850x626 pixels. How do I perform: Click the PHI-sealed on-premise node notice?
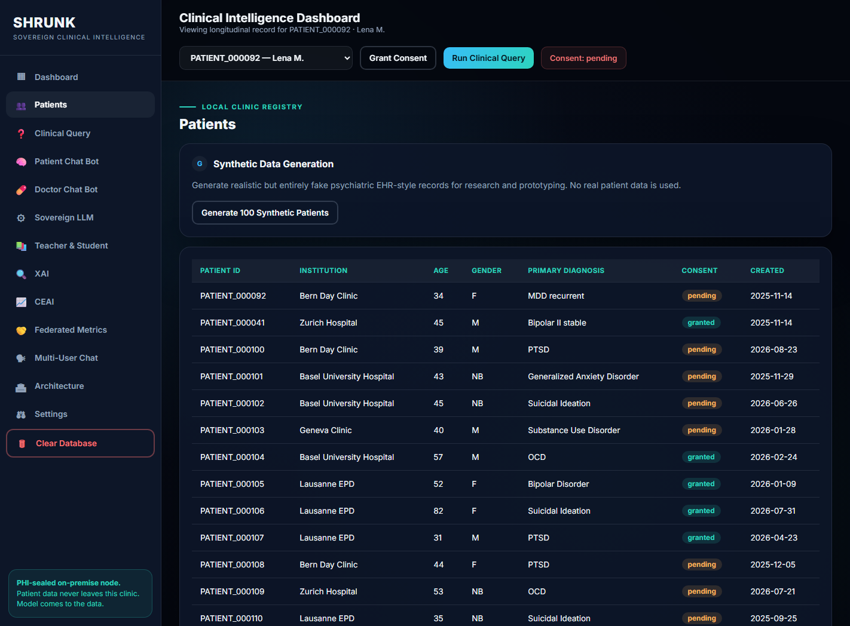80,593
